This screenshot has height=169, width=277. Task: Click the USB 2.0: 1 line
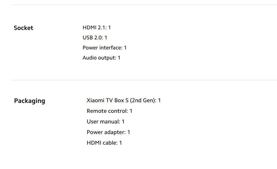95,38
